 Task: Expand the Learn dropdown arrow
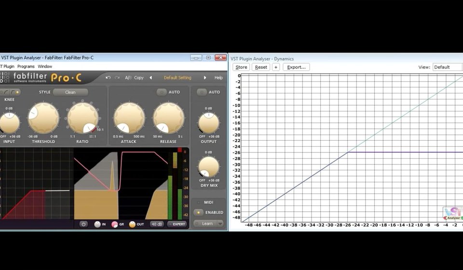(220, 224)
